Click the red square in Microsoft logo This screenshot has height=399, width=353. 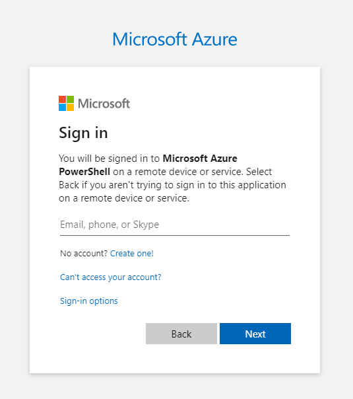[62, 99]
